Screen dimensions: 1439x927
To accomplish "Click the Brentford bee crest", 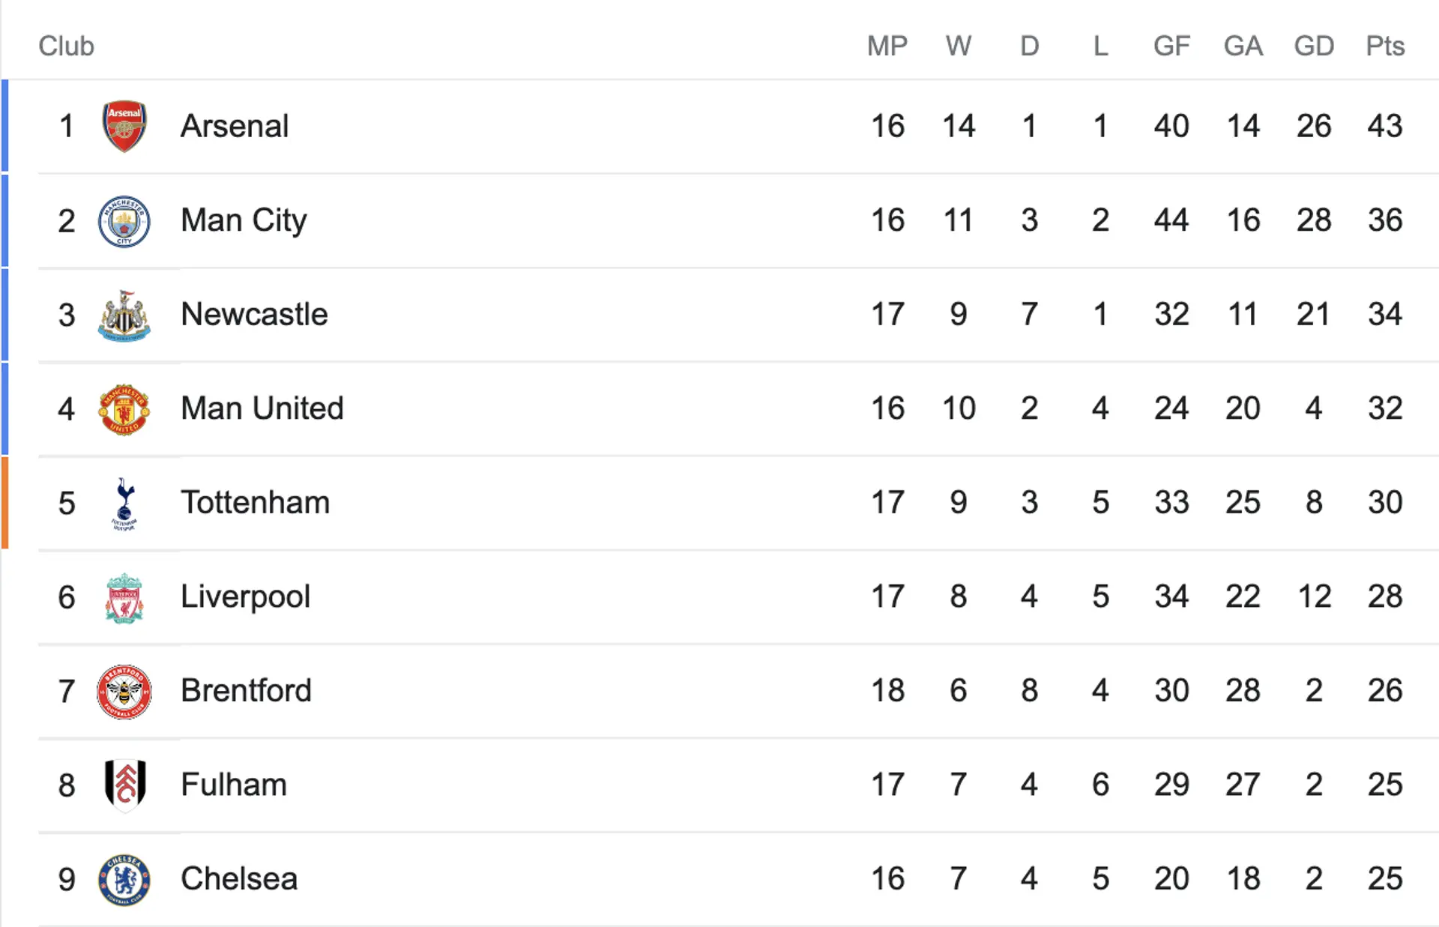I will (124, 692).
